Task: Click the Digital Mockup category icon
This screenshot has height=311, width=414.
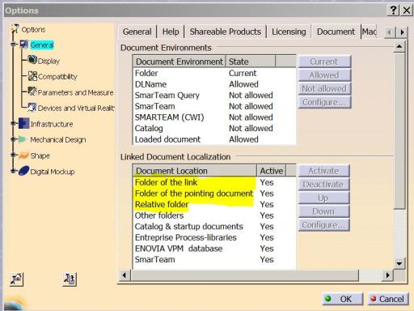Action: coord(23,171)
